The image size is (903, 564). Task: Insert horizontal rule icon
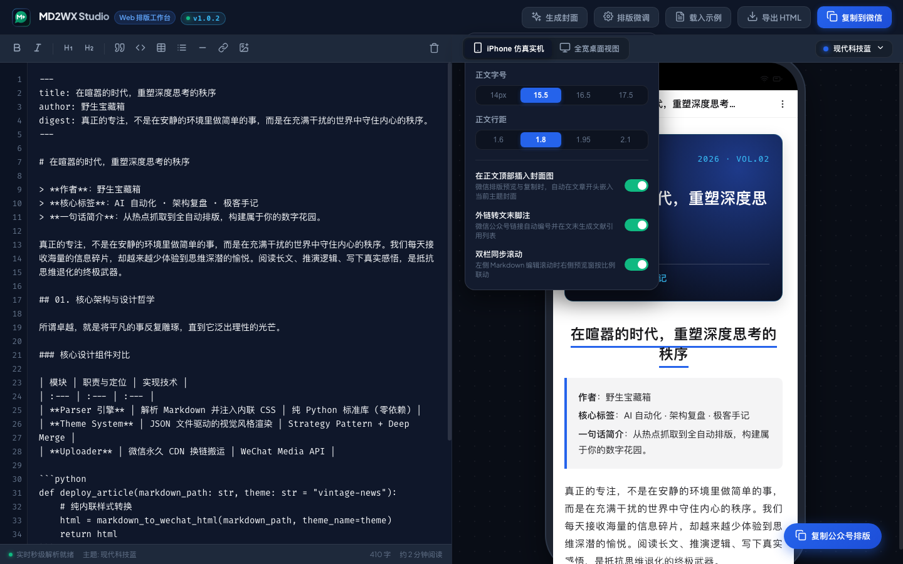coord(203,48)
